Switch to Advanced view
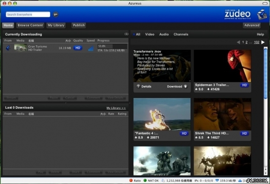This screenshot has height=184, width=270. pos(252,25)
